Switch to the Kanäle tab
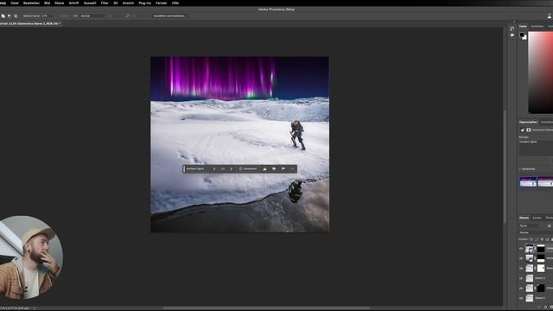Image resolution: width=553 pixels, height=311 pixels. tap(537, 218)
